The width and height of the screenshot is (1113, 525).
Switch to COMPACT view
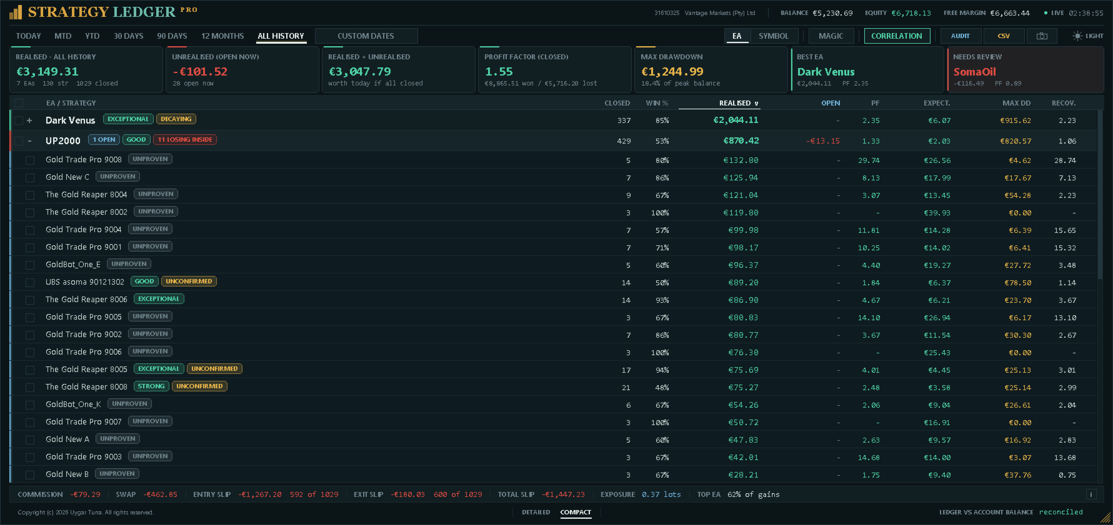(x=576, y=513)
